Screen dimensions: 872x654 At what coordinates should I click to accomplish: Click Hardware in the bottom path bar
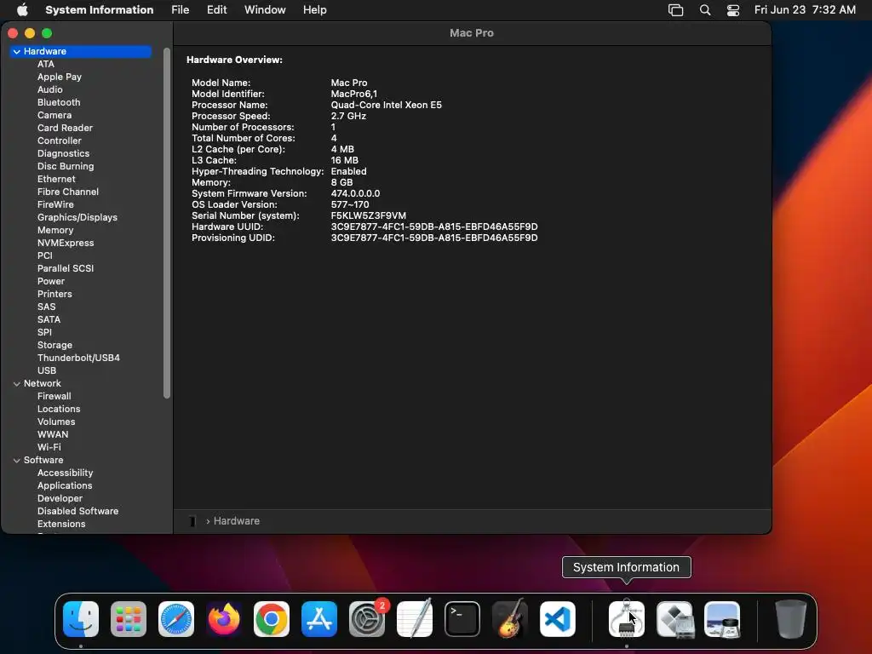[x=237, y=521]
